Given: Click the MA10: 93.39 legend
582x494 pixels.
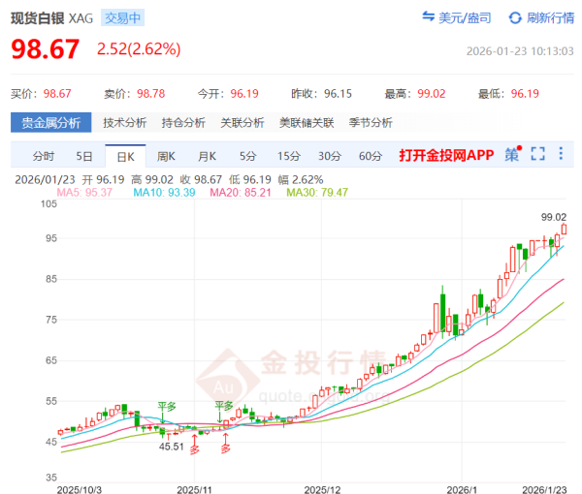Looking at the screenshot, I should pos(164,193).
